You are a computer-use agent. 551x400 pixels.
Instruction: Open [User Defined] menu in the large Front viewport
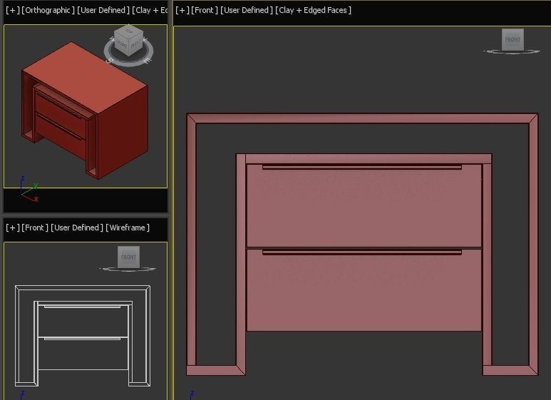[x=247, y=11]
